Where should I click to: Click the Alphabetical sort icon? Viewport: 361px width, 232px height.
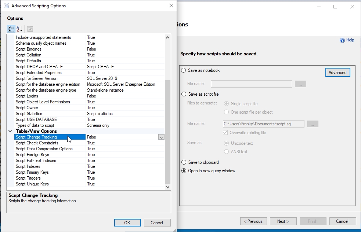[x=19, y=29]
